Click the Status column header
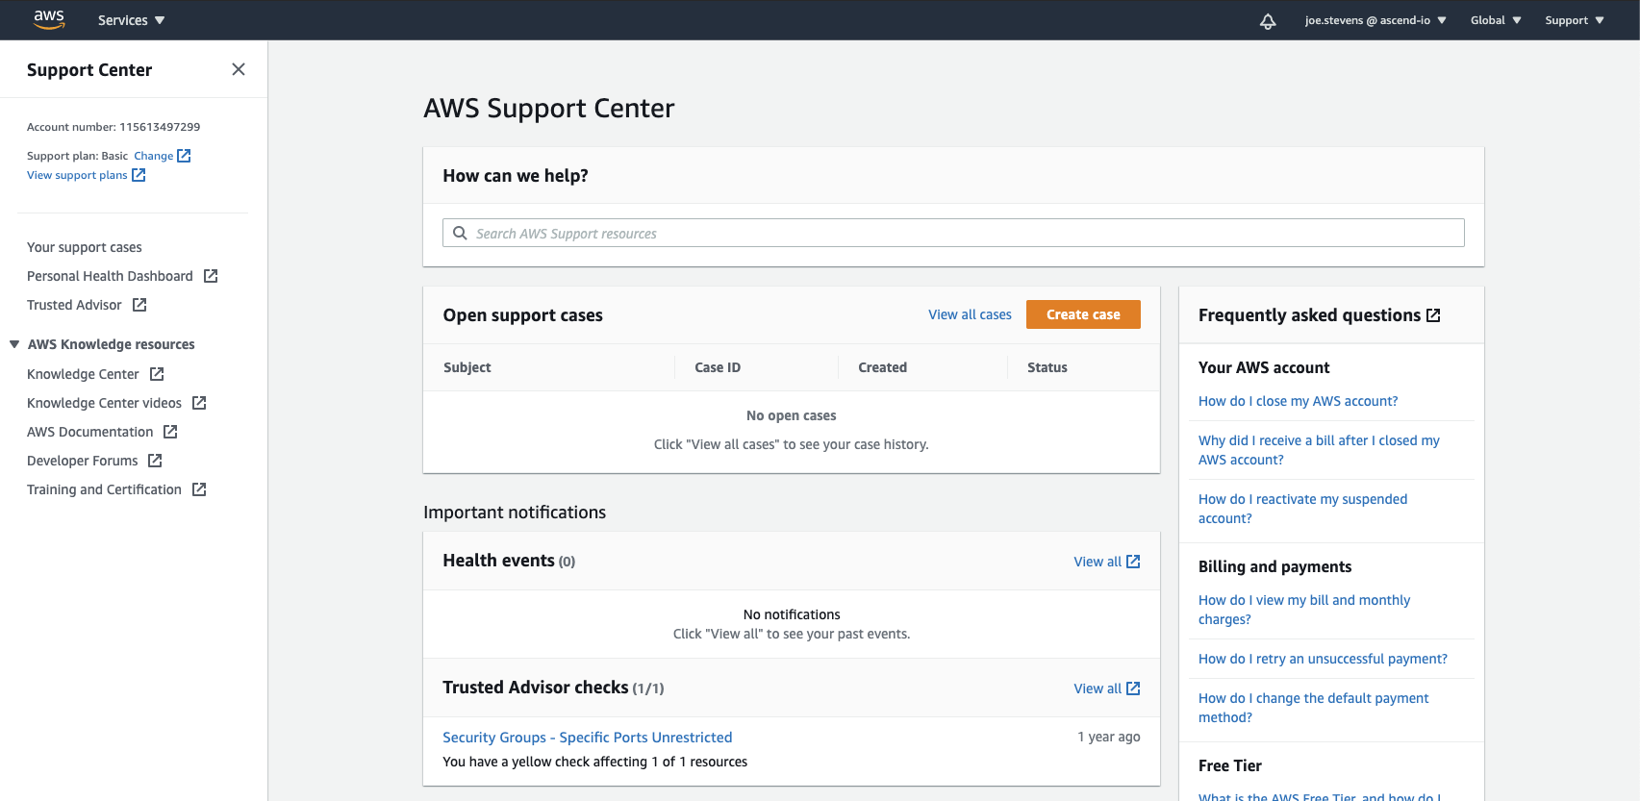The image size is (1640, 801). (1047, 367)
